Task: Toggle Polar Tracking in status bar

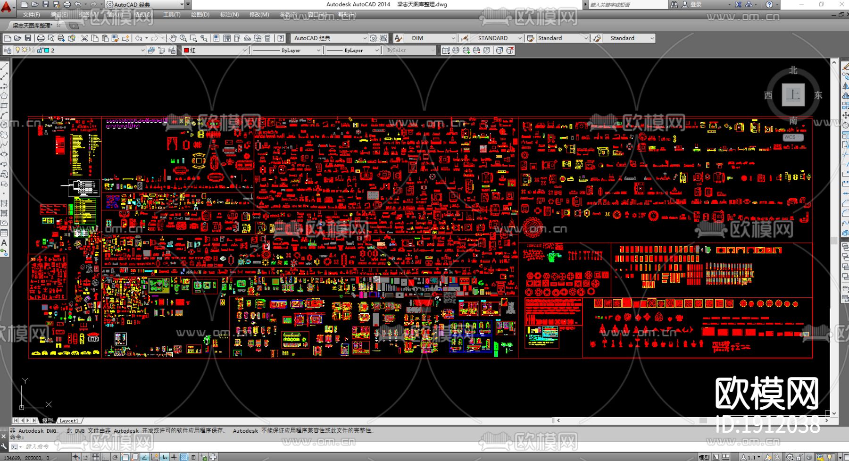Action: (116, 457)
